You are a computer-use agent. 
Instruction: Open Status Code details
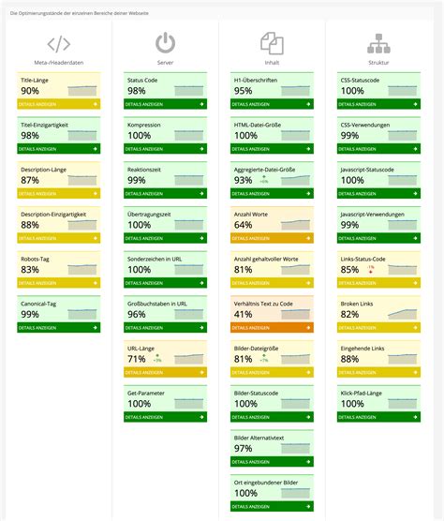(x=165, y=104)
